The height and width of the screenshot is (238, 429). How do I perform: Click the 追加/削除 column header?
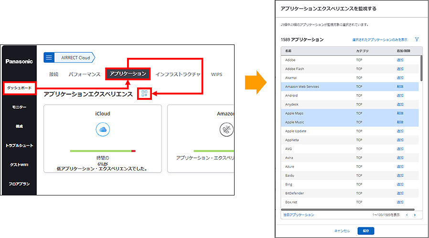(404, 51)
